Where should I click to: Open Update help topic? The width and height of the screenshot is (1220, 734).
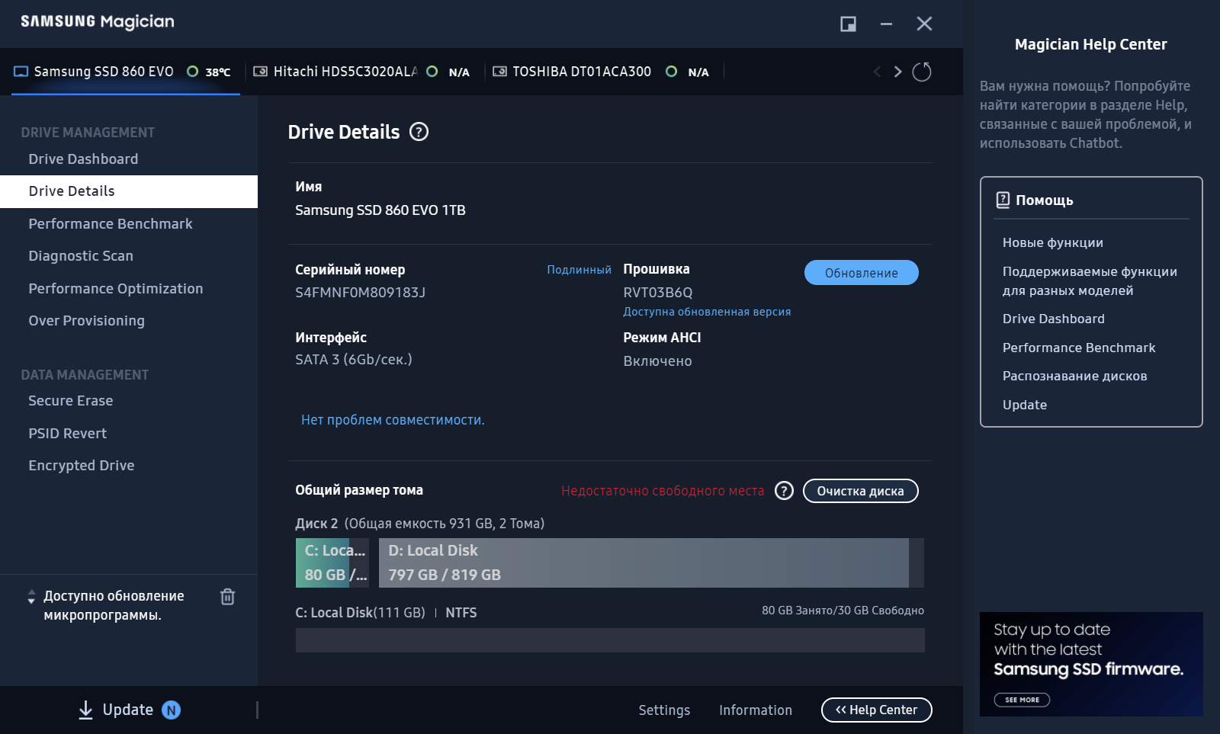pyautogui.click(x=1025, y=405)
